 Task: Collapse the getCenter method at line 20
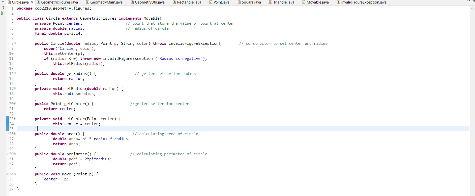tap(15, 104)
